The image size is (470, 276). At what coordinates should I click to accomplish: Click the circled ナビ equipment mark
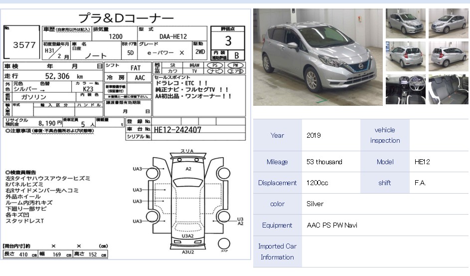tap(215, 71)
